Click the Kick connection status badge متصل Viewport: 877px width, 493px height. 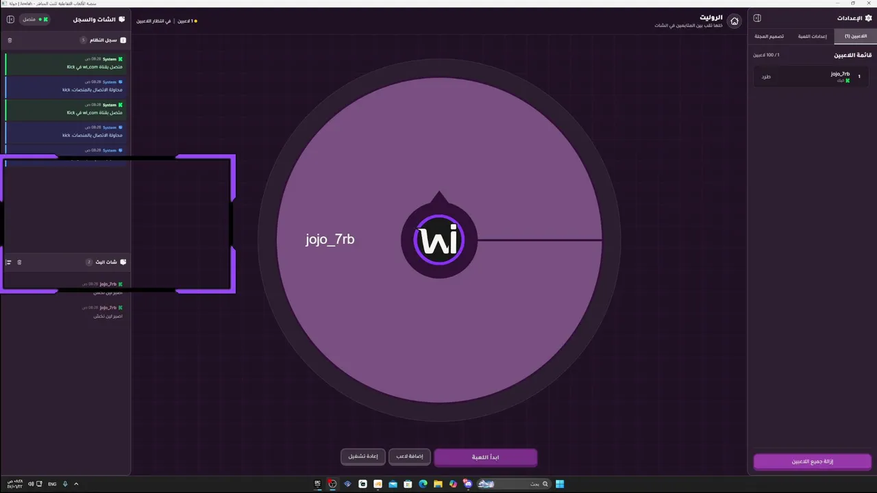[35, 19]
